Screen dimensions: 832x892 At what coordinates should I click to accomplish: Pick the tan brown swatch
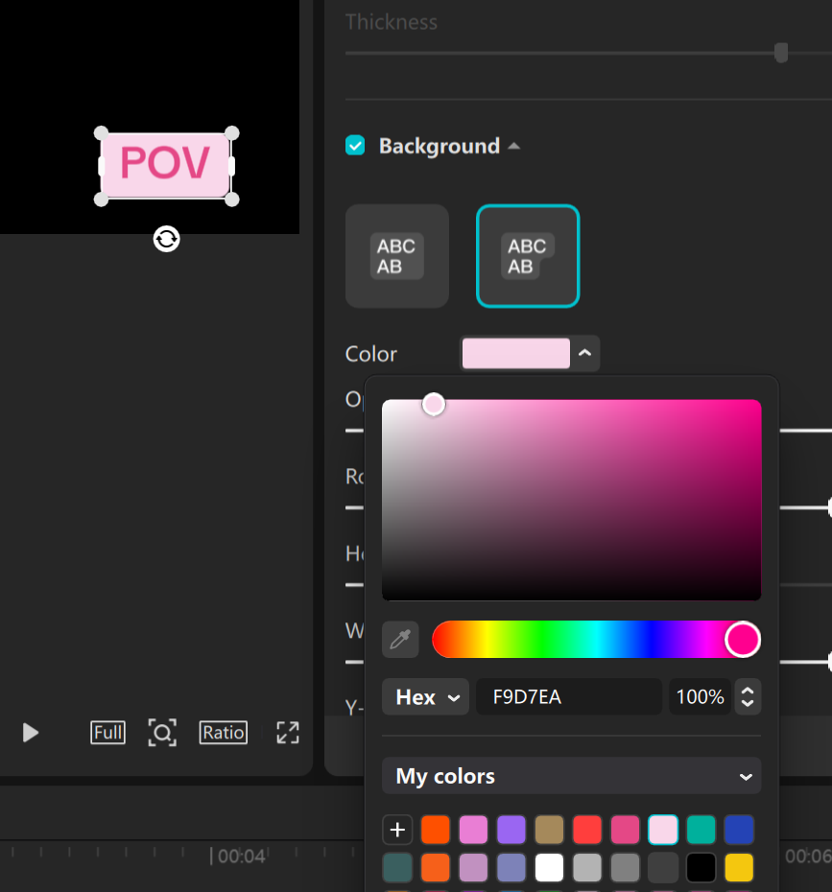[x=549, y=830]
